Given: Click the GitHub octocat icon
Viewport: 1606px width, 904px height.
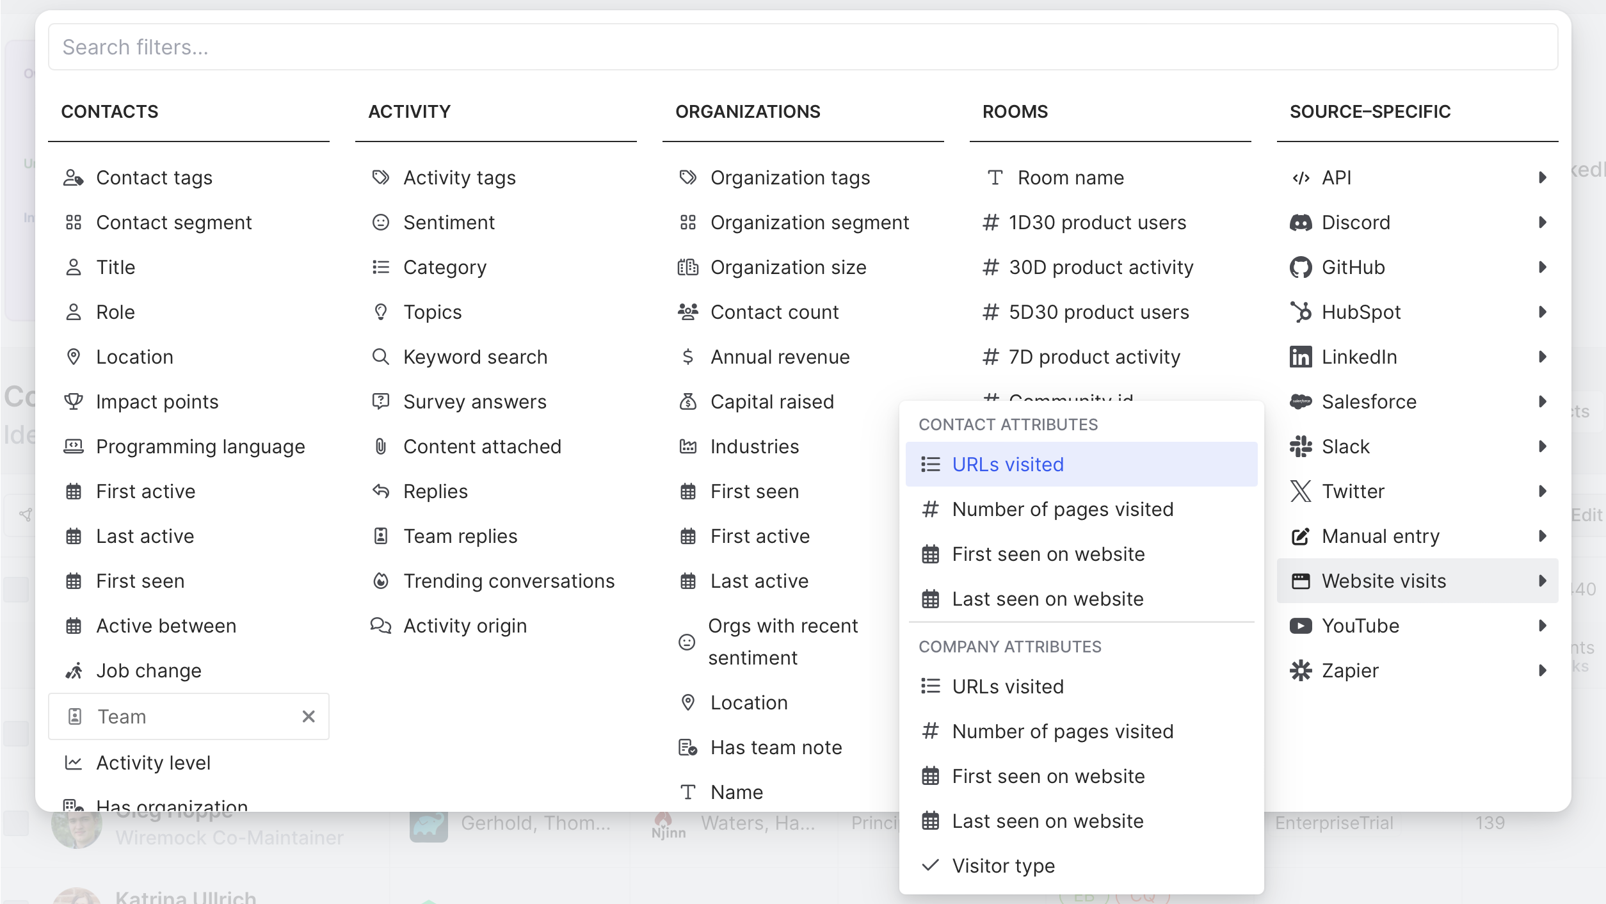Looking at the screenshot, I should tap(1300, 268).
